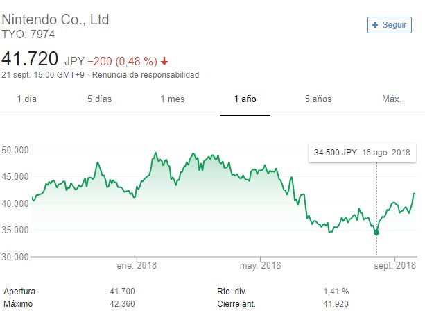425x311 pixels.
Task: Click the Cierre ant. label
Action: coord(235,305)
